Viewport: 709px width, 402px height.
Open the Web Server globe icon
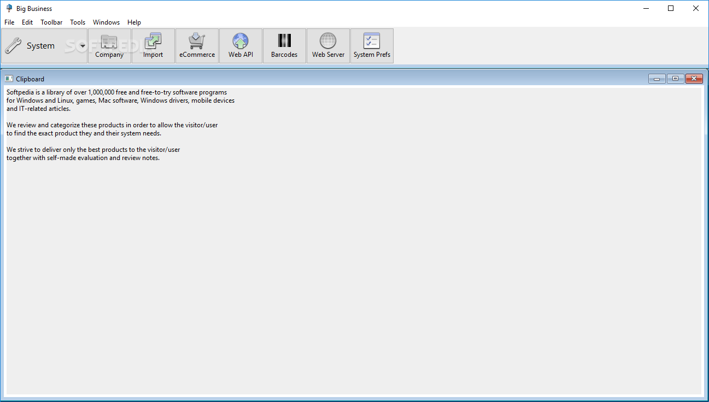click(328, 46)
